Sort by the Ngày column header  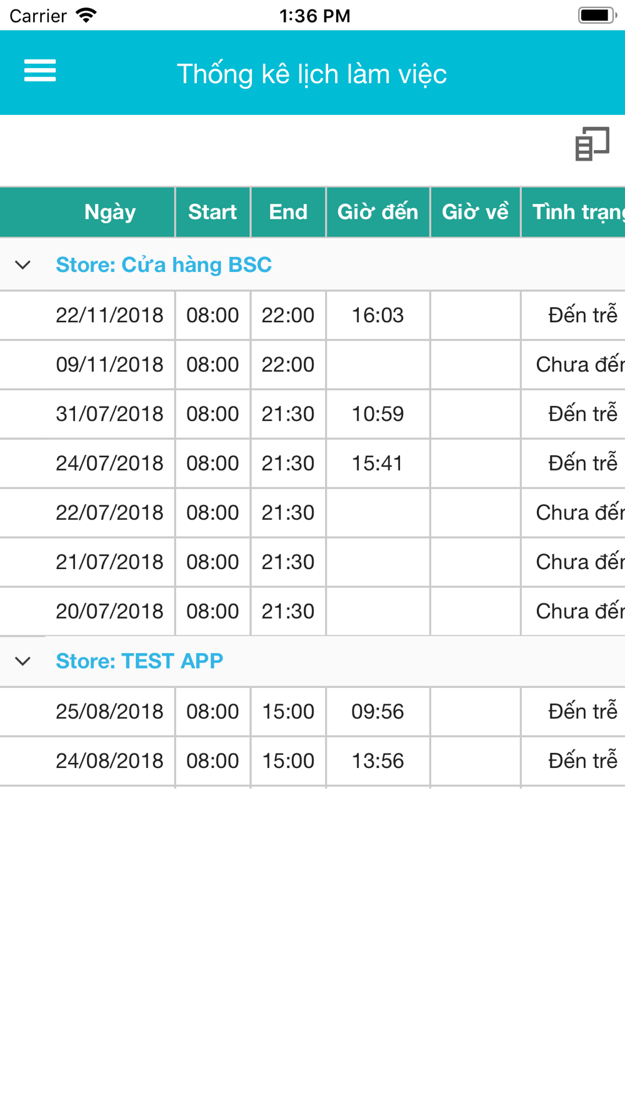click(110, 212)
